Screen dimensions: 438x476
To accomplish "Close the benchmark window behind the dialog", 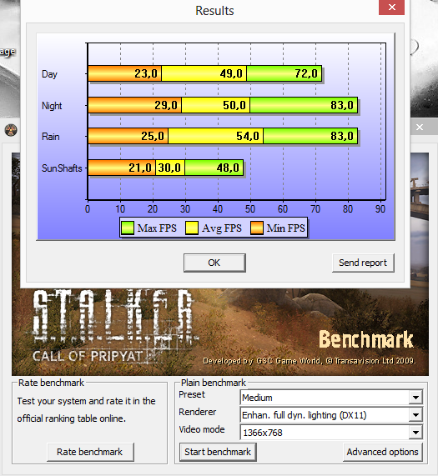I will pyautogui.click(x=420, y=128).
